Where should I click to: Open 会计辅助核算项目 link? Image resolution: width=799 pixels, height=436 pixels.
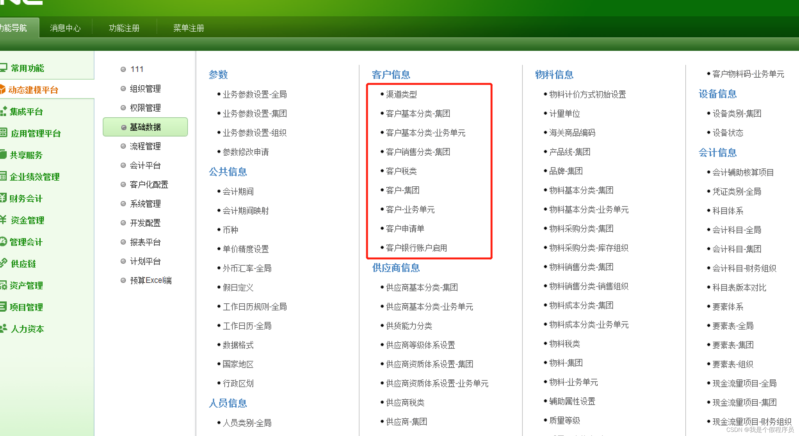click(x=743, y=172)
